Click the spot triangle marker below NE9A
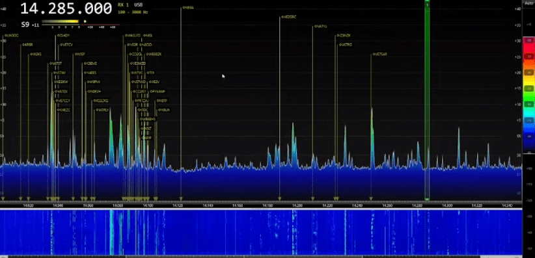Viewport: 535px width, 258px height. point(181,199)
